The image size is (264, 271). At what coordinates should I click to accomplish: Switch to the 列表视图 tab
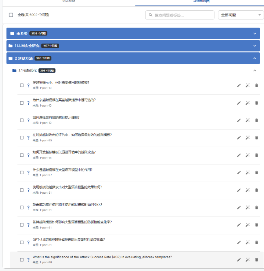68,2
